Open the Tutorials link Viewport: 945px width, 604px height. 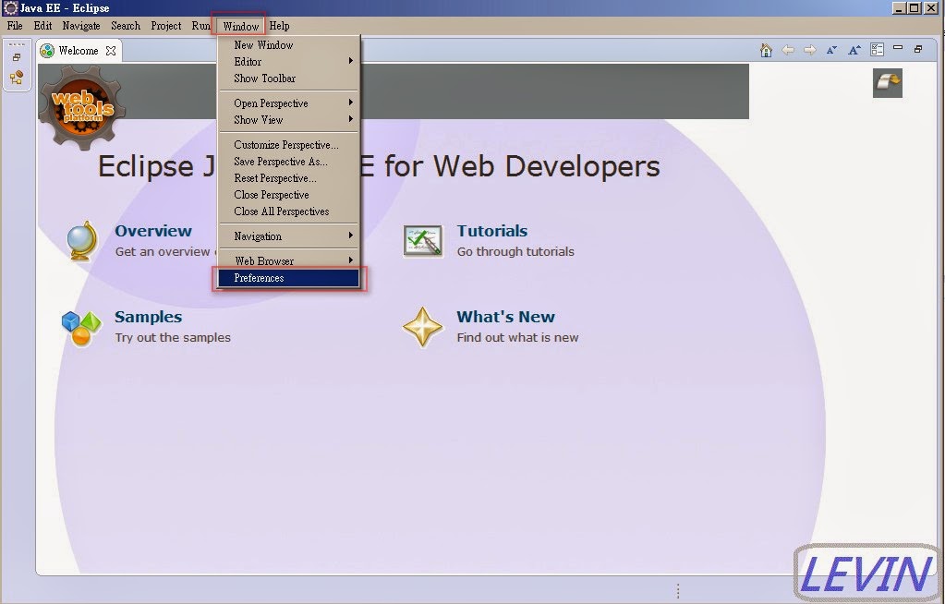[491, 231]
